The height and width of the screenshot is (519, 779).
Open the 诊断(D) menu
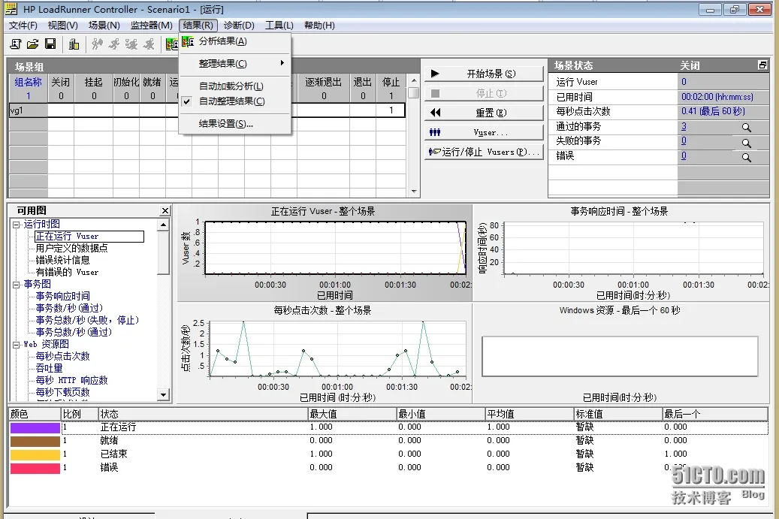click(x=239, y=26)
